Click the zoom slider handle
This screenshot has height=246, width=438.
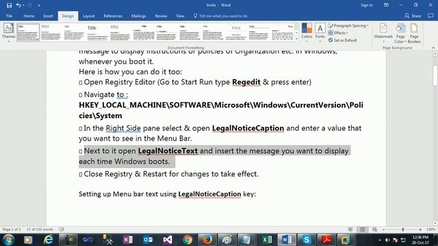403,230
